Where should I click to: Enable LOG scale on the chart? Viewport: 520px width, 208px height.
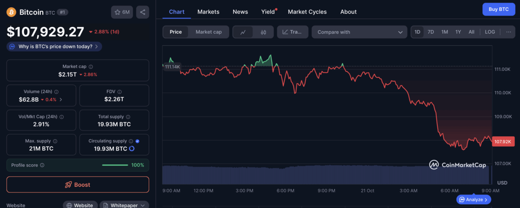point(490,32)
